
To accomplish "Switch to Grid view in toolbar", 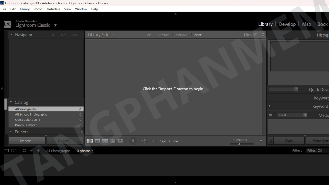I will 90,141.
